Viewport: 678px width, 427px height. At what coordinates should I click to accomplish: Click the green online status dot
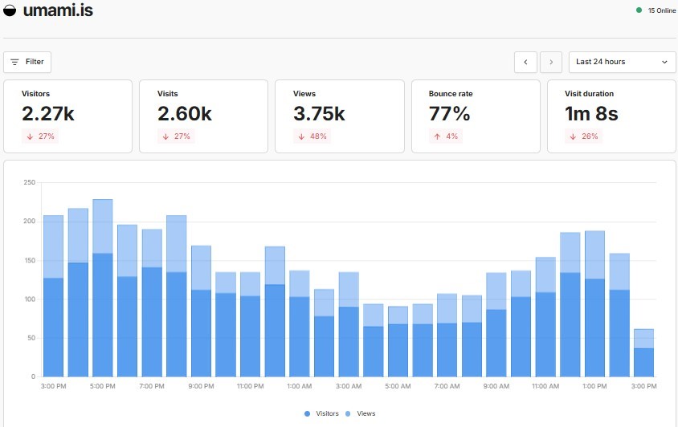[x=639, y=10]
